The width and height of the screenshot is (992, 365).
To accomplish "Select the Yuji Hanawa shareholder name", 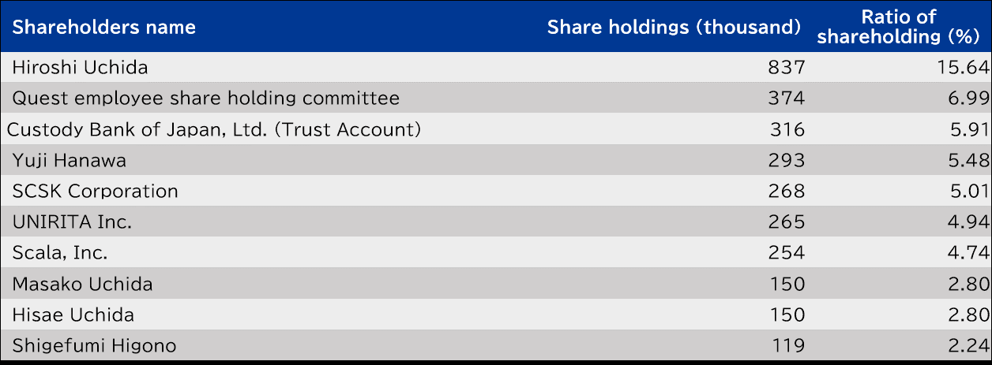I will 70,161.
